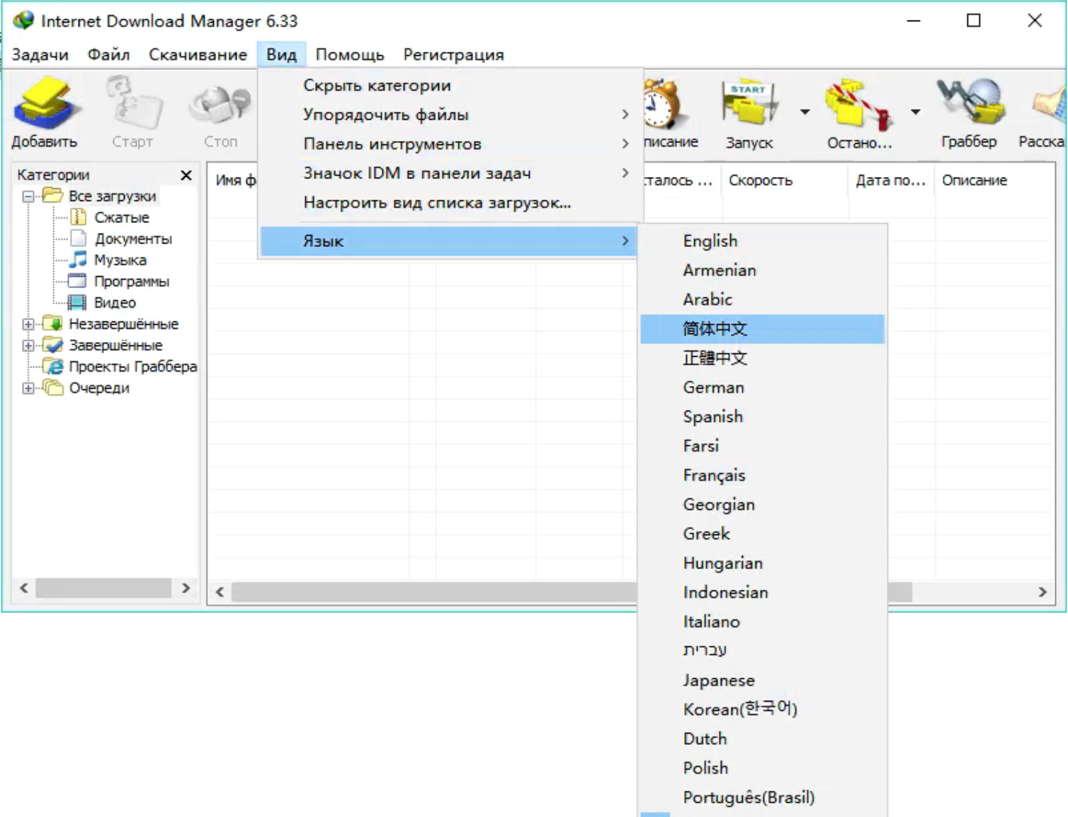Open the Помощь menu
The width and height of the screenshot is (1068, 817).
[x=350, y=55]
